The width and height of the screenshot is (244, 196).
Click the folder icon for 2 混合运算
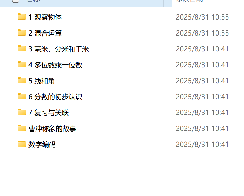click(22, 32)
